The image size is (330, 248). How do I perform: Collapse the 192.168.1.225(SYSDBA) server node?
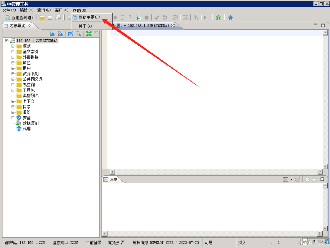click(x=7, y=40)
